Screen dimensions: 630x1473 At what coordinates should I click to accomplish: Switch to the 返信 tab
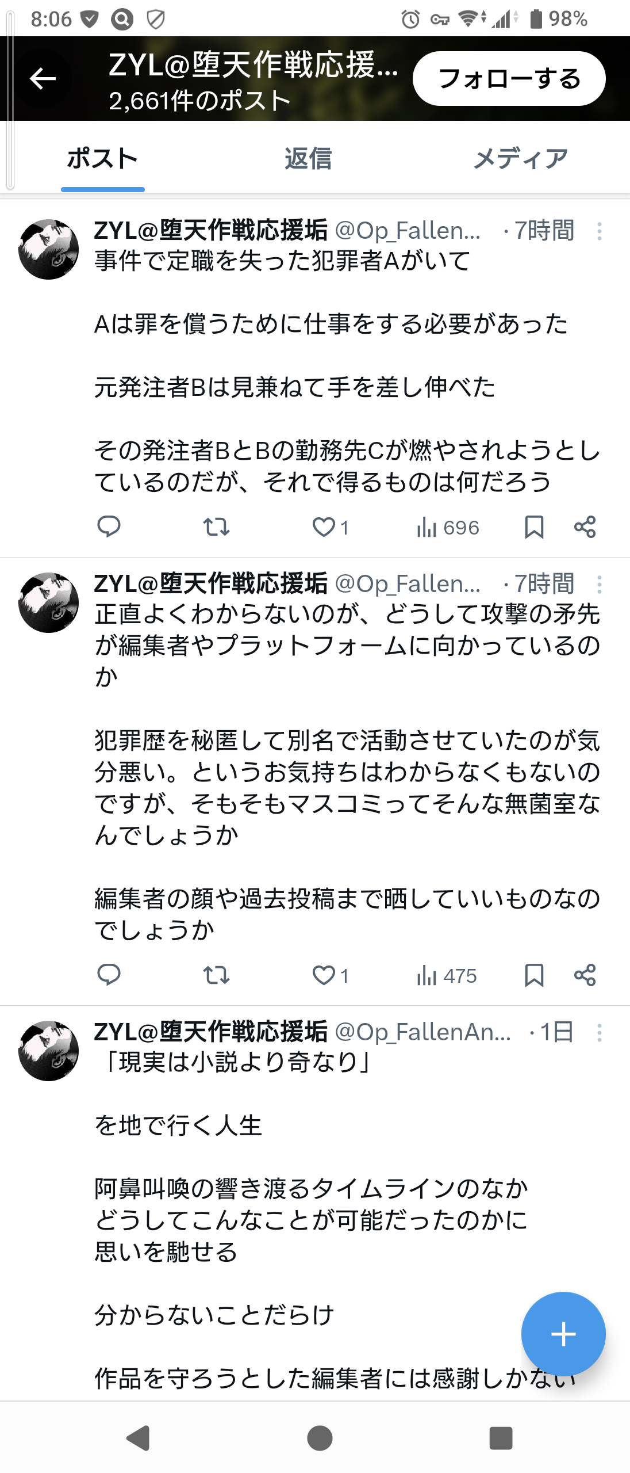pos(308,158)
